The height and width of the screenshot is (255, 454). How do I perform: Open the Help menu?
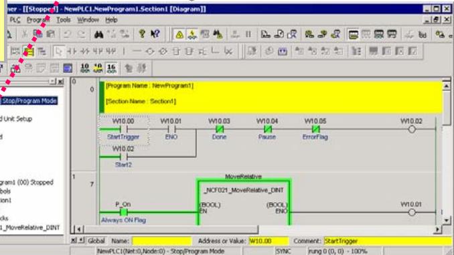(x=111, y=20)
